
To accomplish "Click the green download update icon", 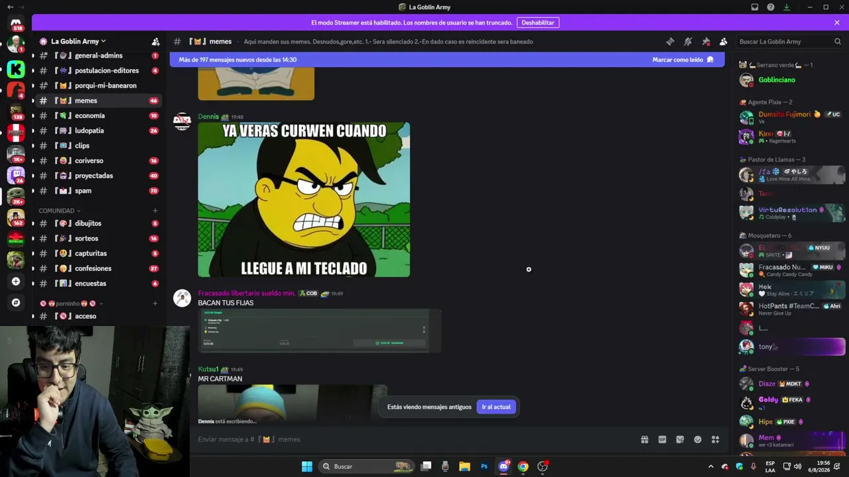I will coord(787,7).
